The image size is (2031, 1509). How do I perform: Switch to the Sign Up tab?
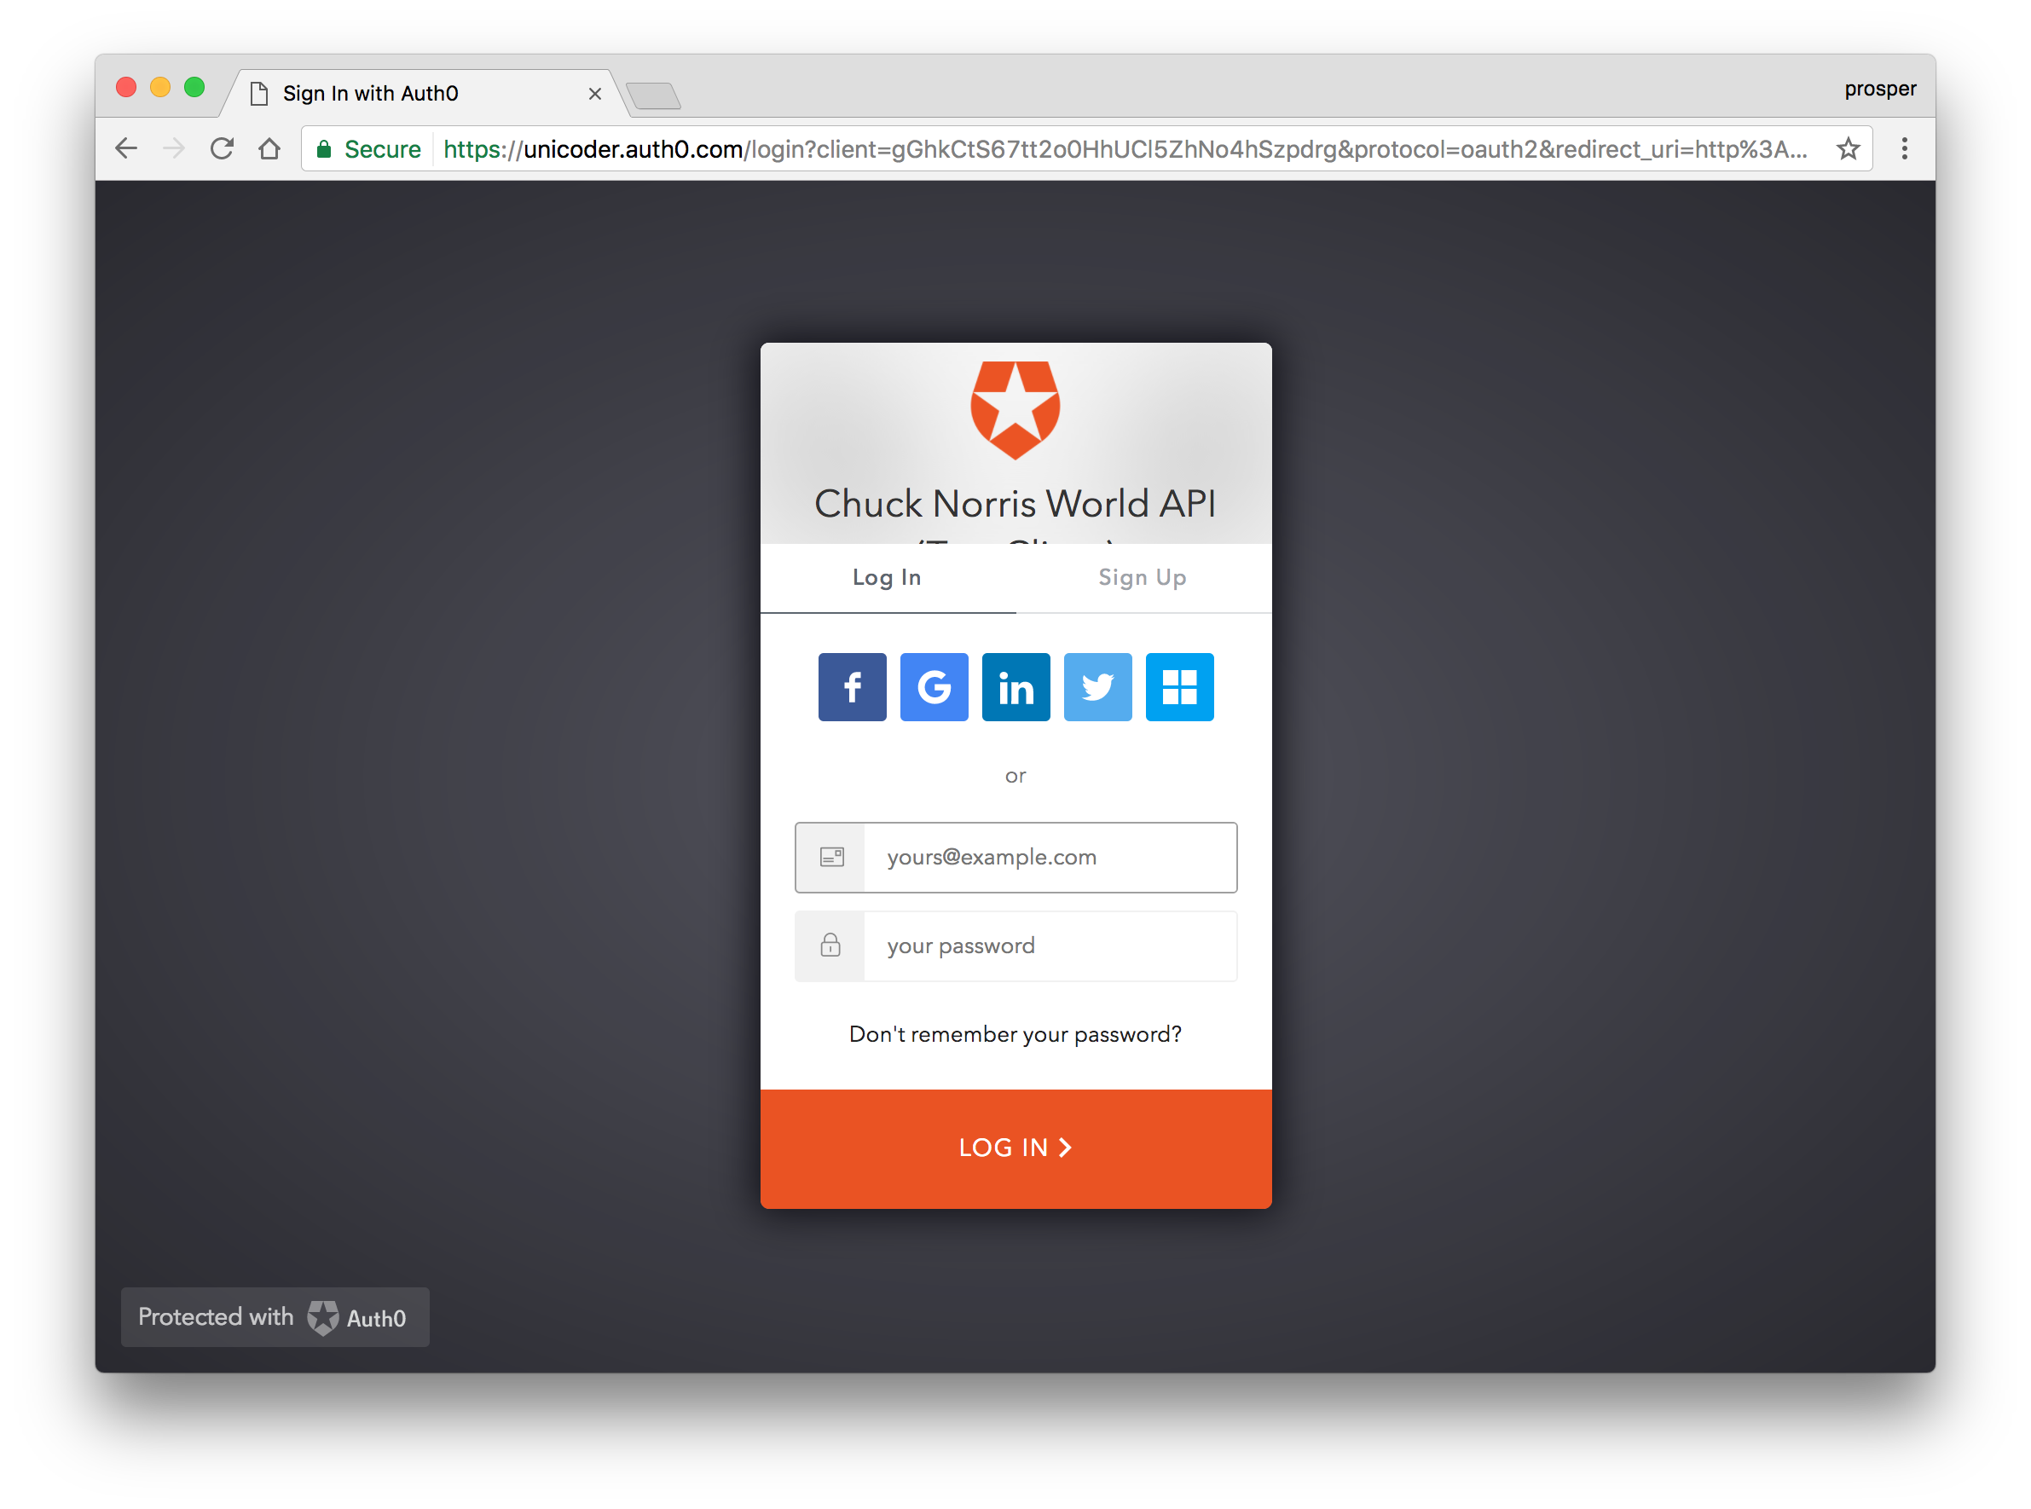(x=1142, y=577)
